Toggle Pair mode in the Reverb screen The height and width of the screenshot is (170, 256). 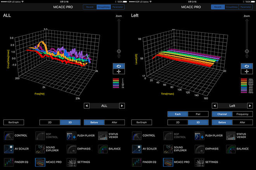coord(197,114)
